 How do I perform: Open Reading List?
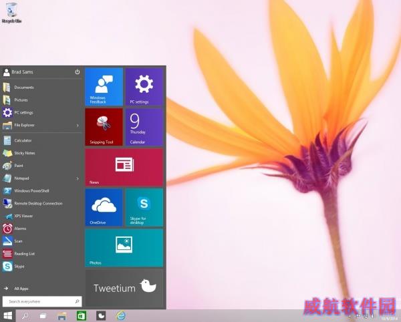41,254
